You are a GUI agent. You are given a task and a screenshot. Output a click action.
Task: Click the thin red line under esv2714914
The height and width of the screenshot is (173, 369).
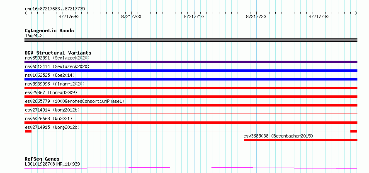point(191,114)
